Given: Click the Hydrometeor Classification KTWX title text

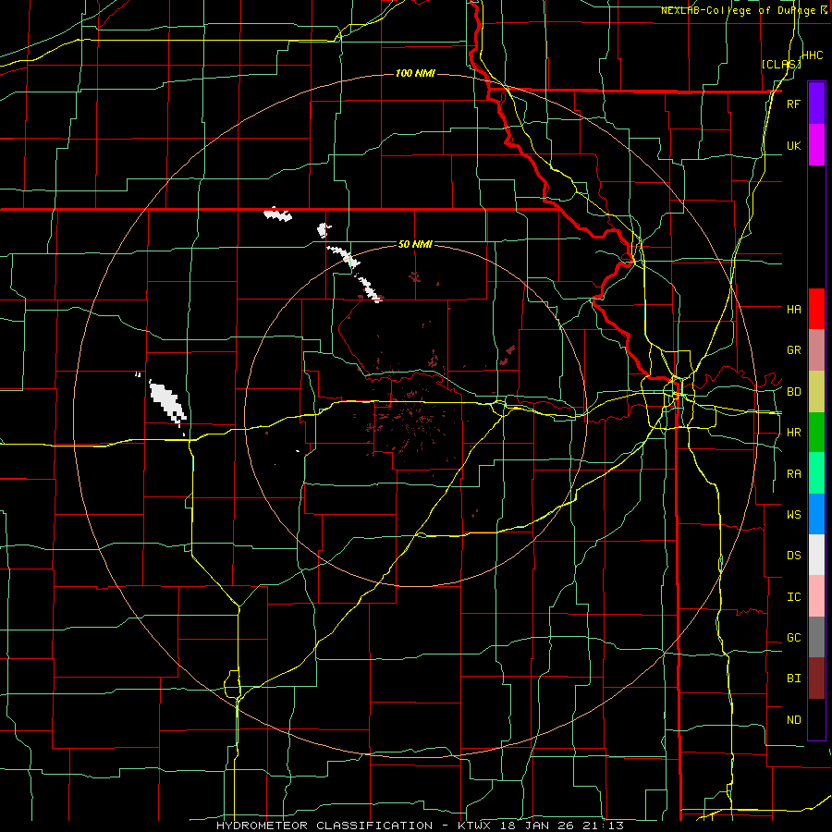Looking at the screenshot, I should click(x=420, y=826).
